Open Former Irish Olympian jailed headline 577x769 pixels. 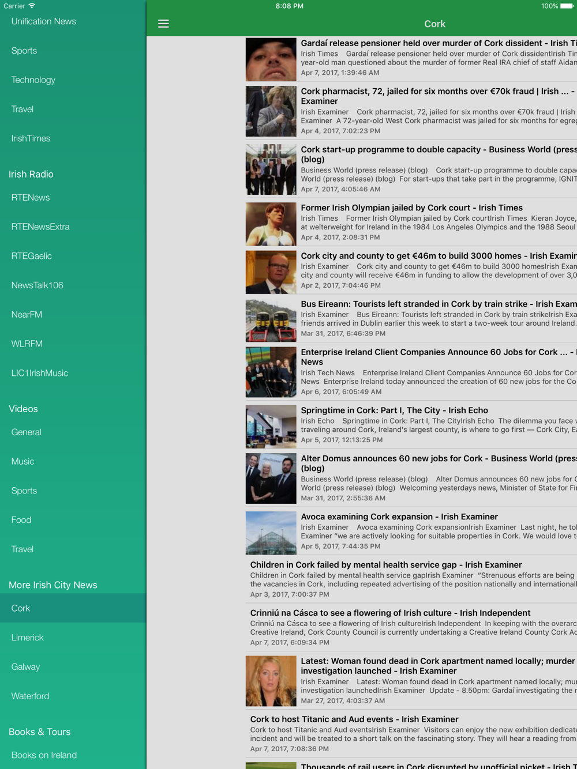point(411,208)
